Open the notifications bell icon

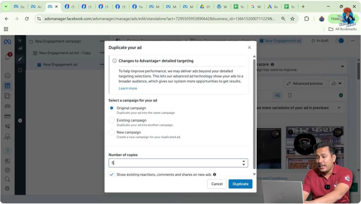tap(7, 57)
